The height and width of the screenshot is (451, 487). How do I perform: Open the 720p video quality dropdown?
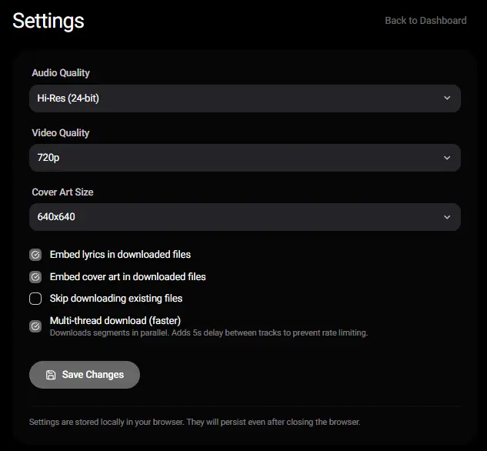(x=245, y=158)
